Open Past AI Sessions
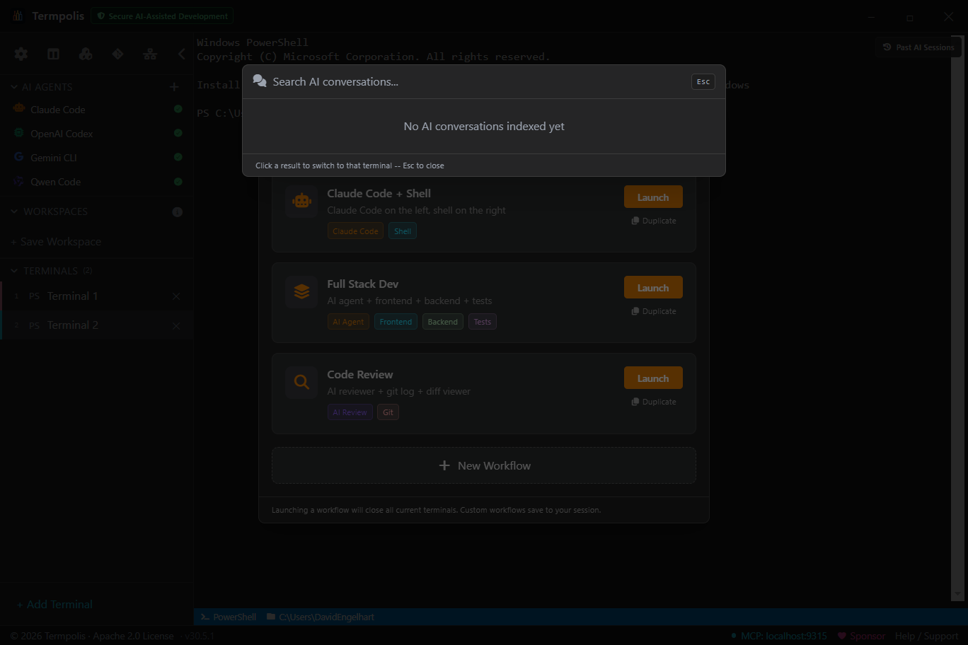Viewport: 968px width, 645px height. [918, 47]
